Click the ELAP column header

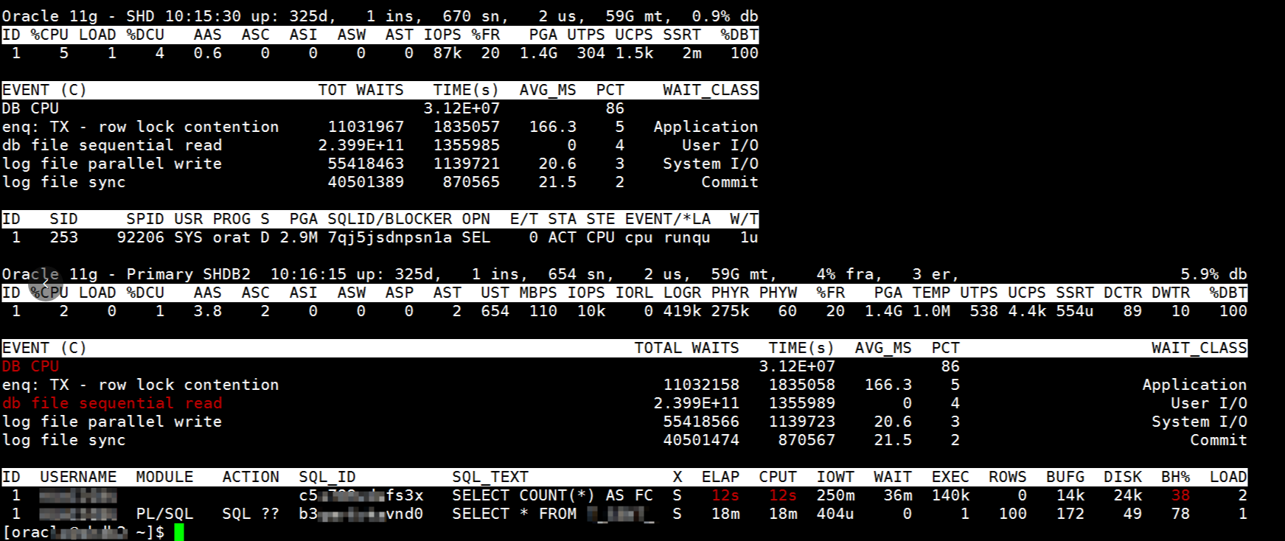tap(720, 477)
